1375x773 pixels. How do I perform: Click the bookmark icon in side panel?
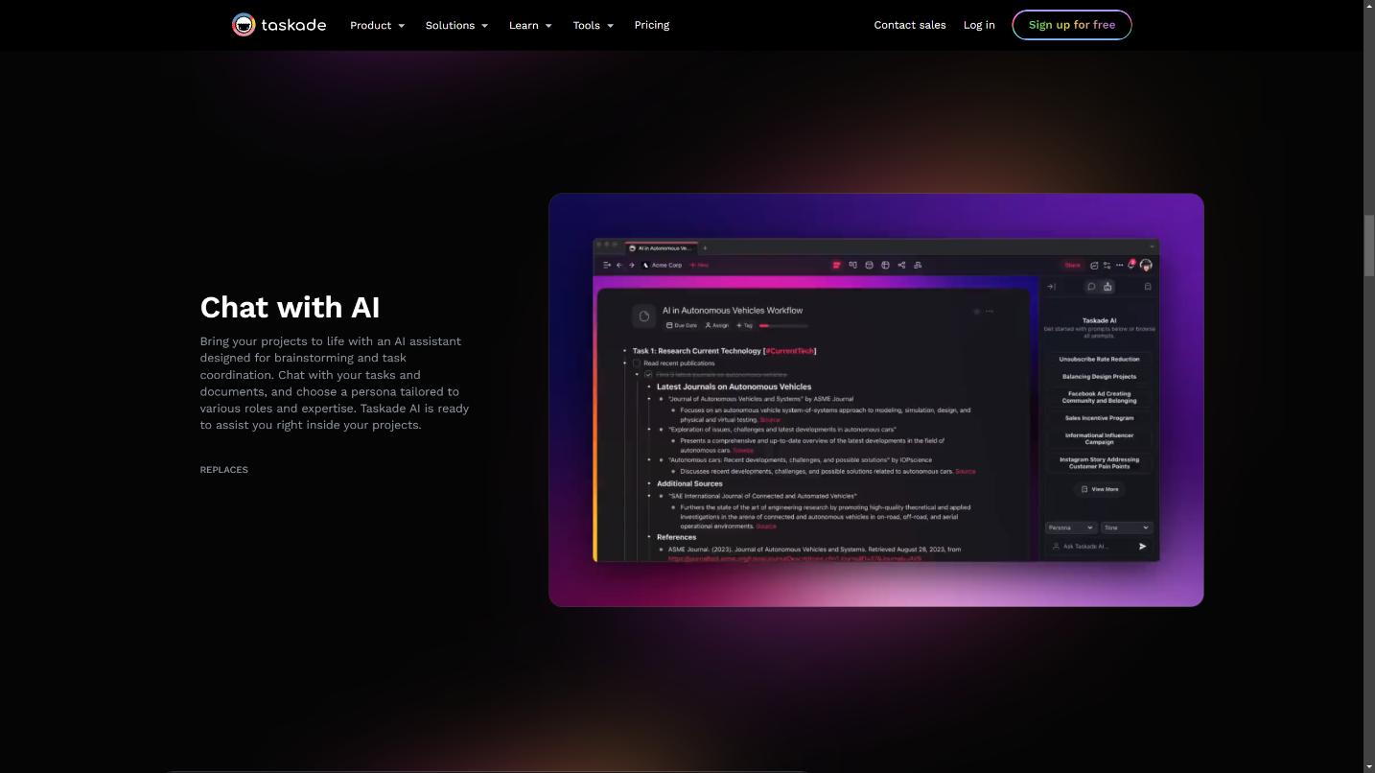tap(1148, 287)
